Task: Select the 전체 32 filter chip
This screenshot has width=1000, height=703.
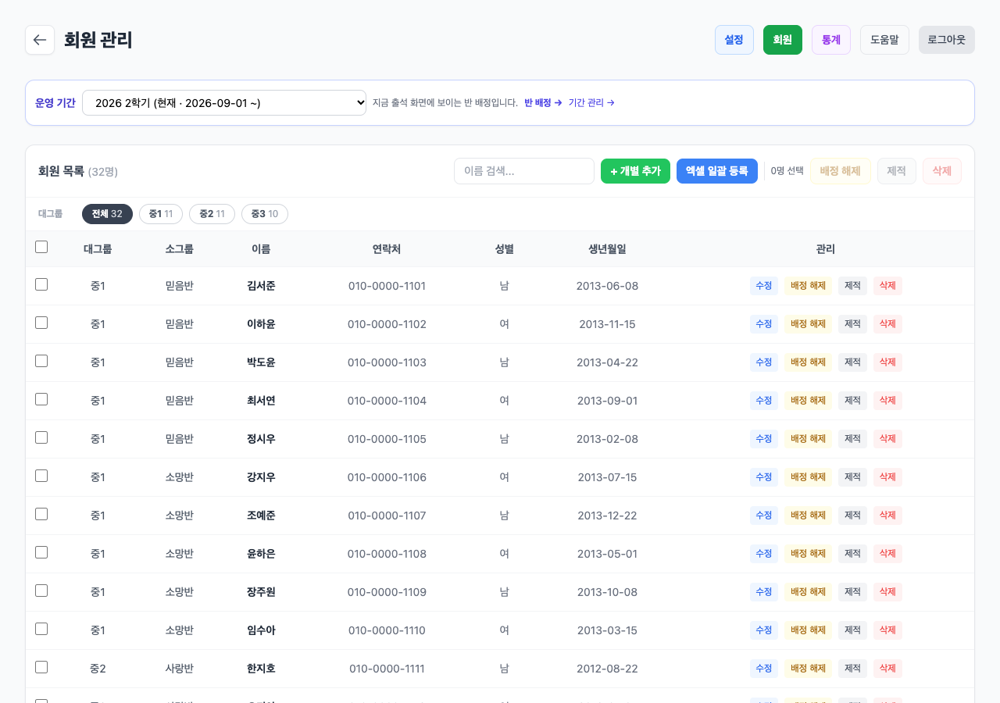Action: [107, 214]
